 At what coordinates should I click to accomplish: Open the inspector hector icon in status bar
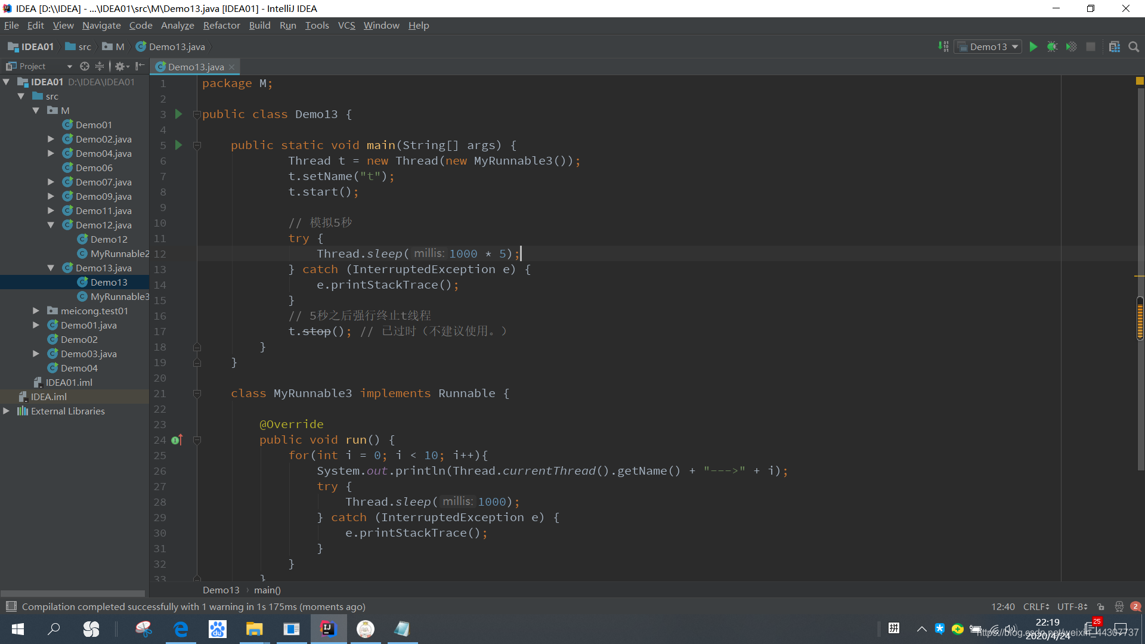coord(1119,606)
